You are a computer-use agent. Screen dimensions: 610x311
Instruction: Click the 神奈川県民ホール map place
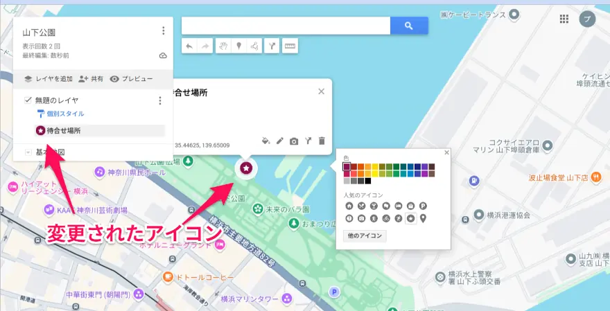coord(130,172)
